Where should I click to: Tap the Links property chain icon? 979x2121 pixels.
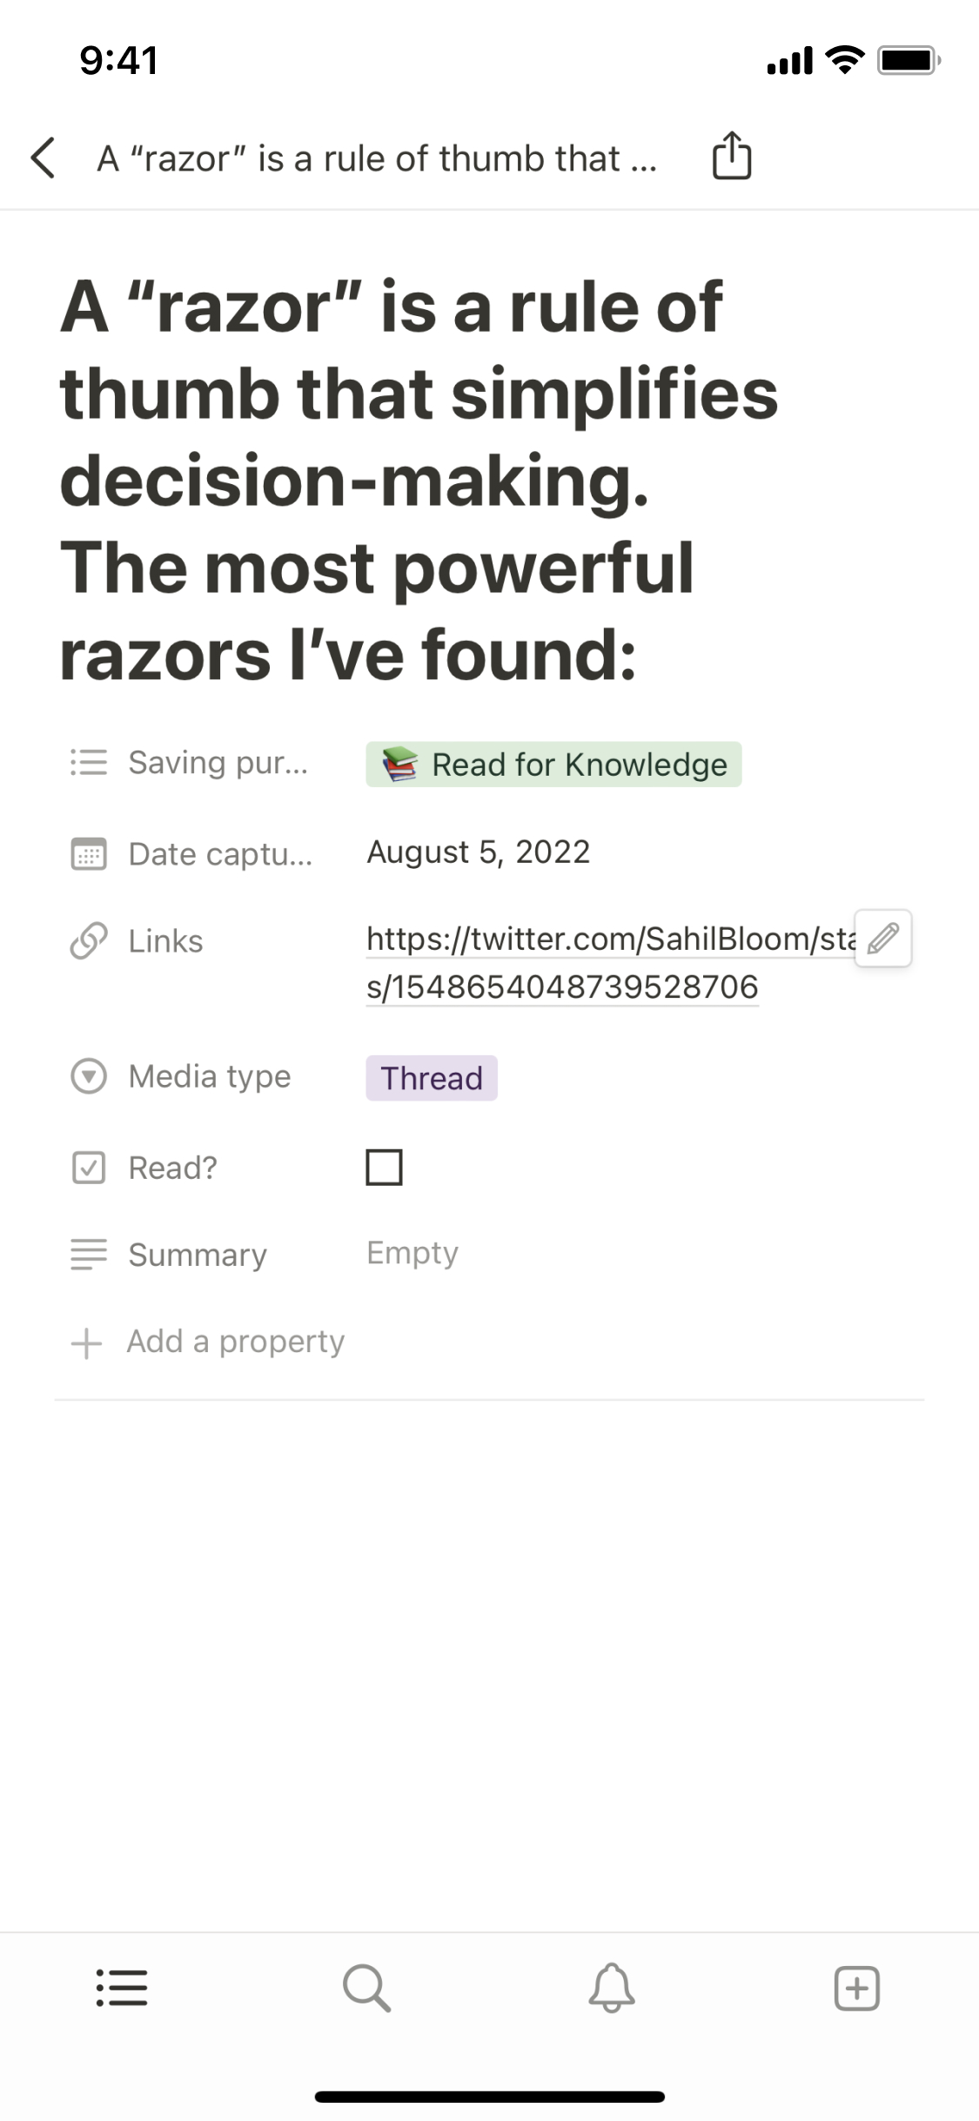click(x=88, y=940)
